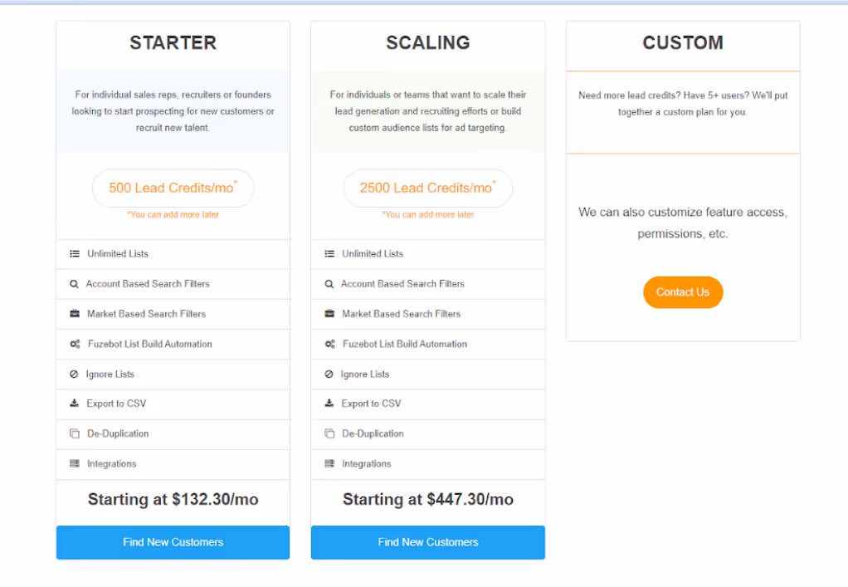Image resolution: width=848 pixels, height=587 pixels.
Task: Select the Unlimited Lists icon in Starter column
Action: [75, 254]
